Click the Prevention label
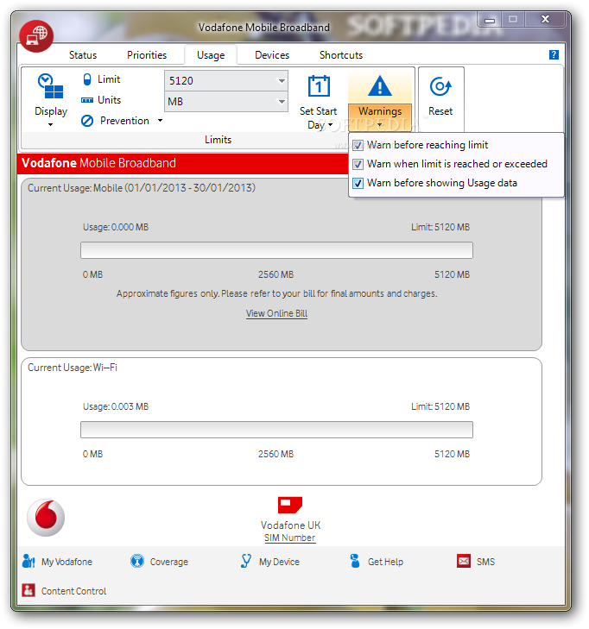 pos(124,121)
